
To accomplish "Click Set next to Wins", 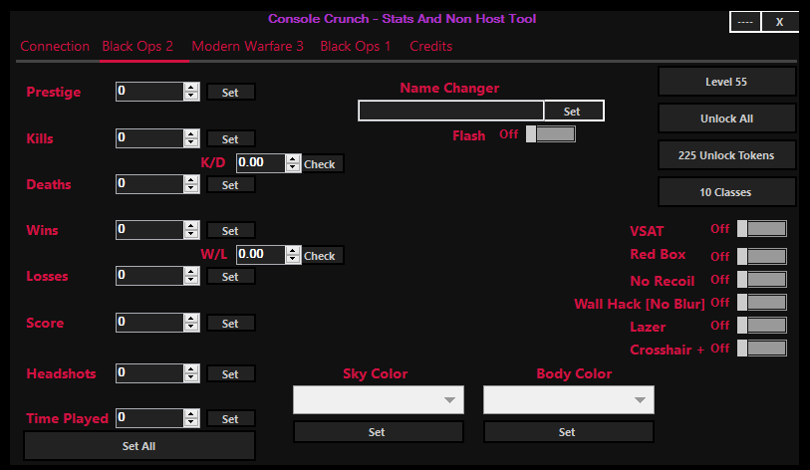I will pos(230,231).
